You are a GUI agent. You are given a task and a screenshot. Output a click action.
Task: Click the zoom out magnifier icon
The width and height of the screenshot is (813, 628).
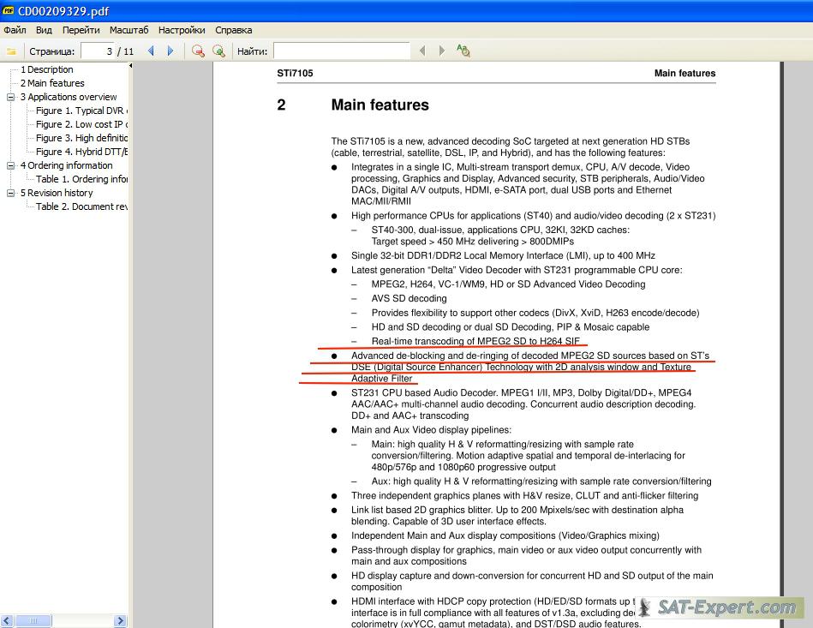pyautogui.click(x=198, y=51)
